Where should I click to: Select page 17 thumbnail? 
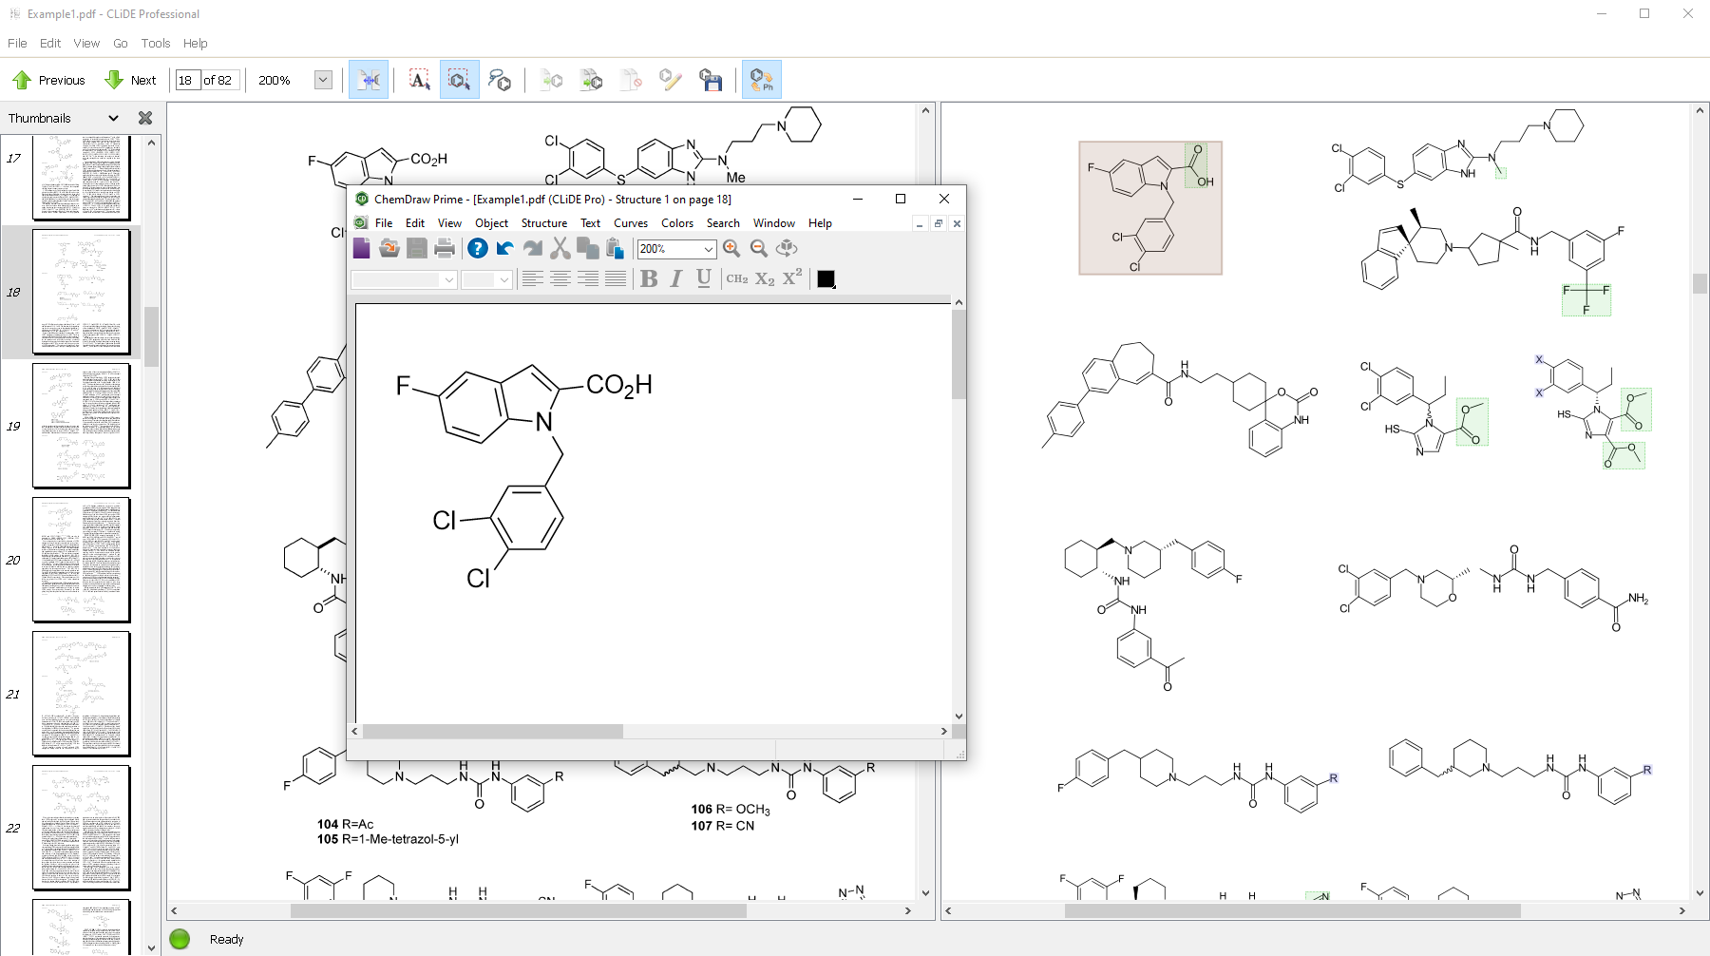tap(82, 177)
